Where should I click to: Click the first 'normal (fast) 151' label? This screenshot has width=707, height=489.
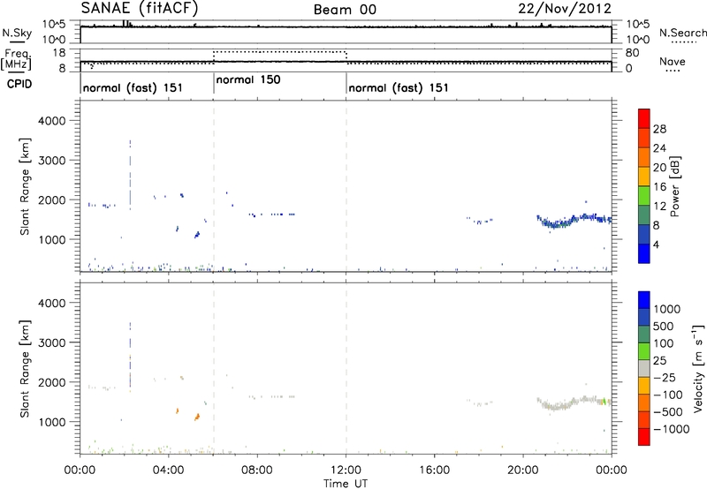(x=133, y=87)
